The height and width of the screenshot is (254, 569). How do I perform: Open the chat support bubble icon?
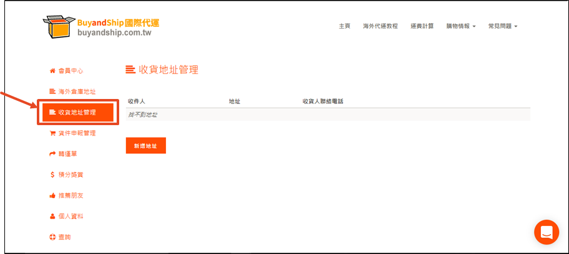coord(547,232)
